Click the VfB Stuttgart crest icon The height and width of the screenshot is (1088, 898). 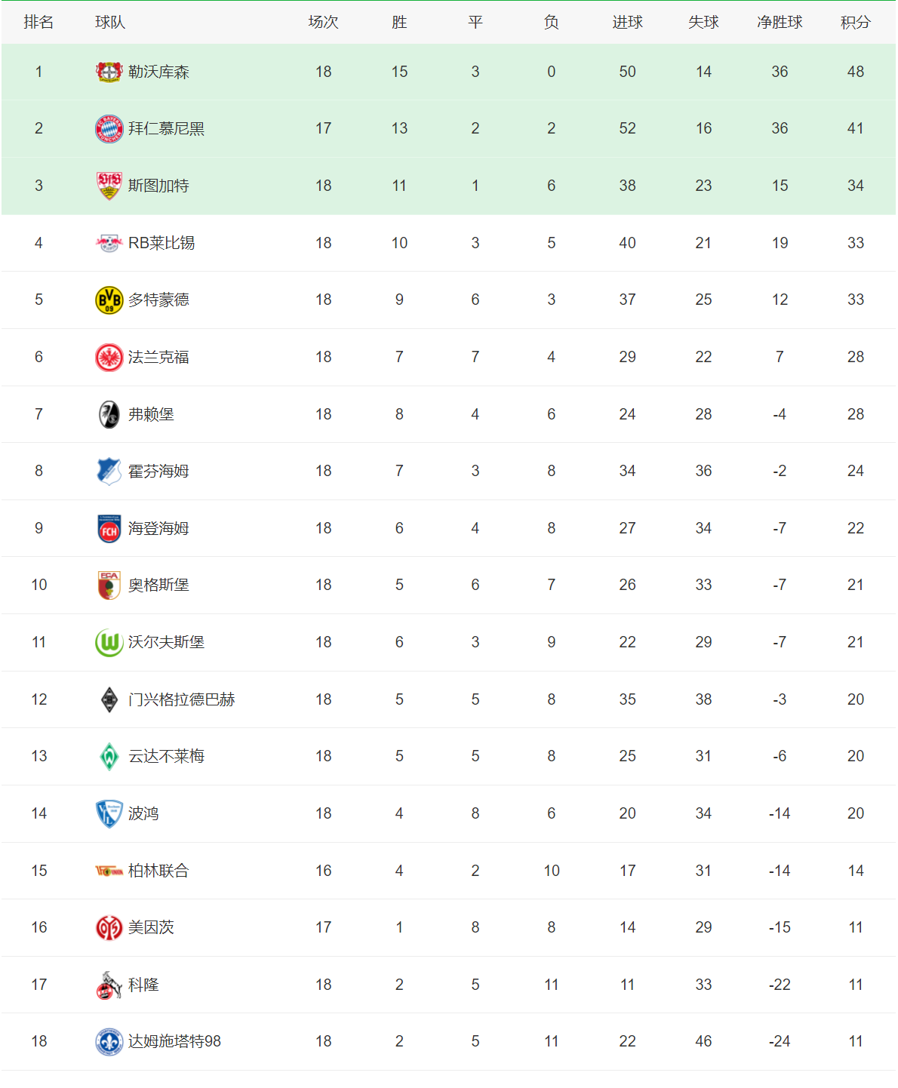coord(109,186)
